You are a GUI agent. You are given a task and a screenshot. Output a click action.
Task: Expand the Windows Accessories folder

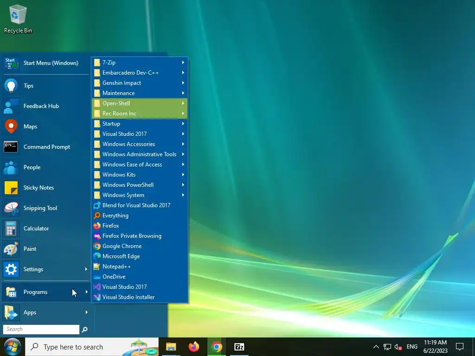click(x=140, y=144)
